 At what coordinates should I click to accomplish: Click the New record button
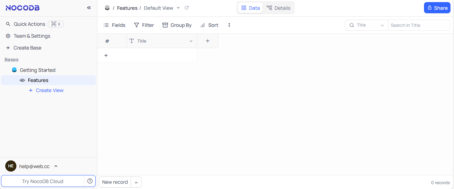click(x=115, y=182)
